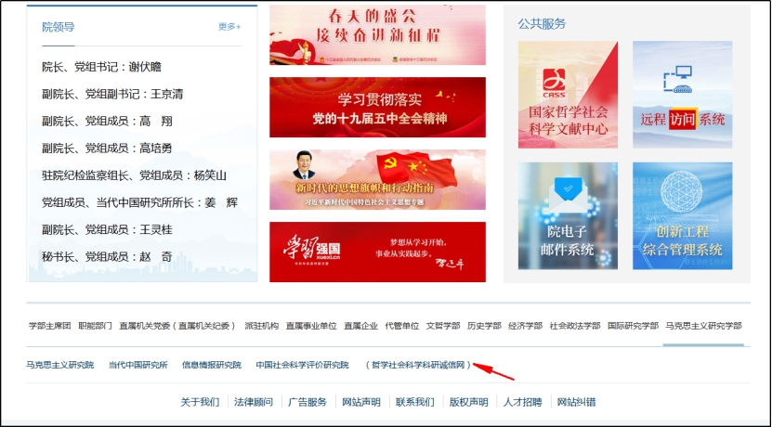Click the 当代中国研究所 link
This screenshot has width=772, height=427.
pyautogui.click(x=137, y=365)
